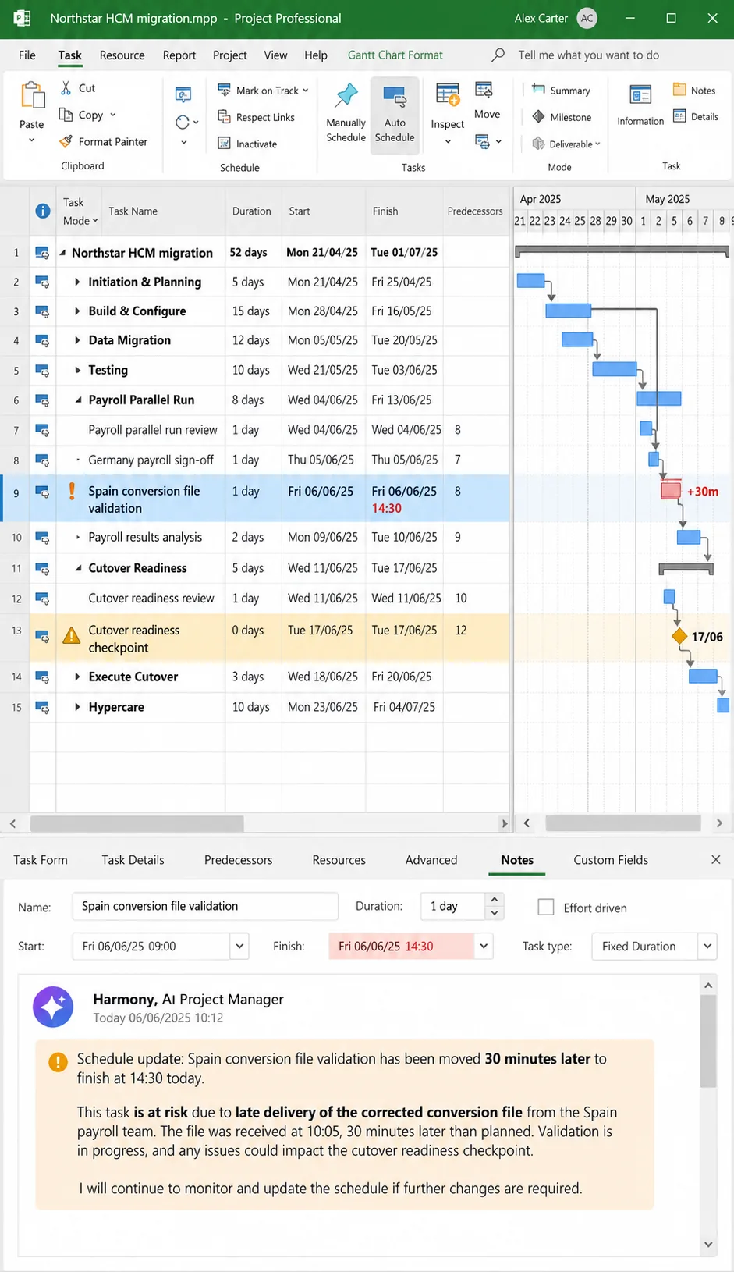Switch to the Predecessors details tab
The height and width of the screenshot is (1272, 734).
[x=238, y=859]
